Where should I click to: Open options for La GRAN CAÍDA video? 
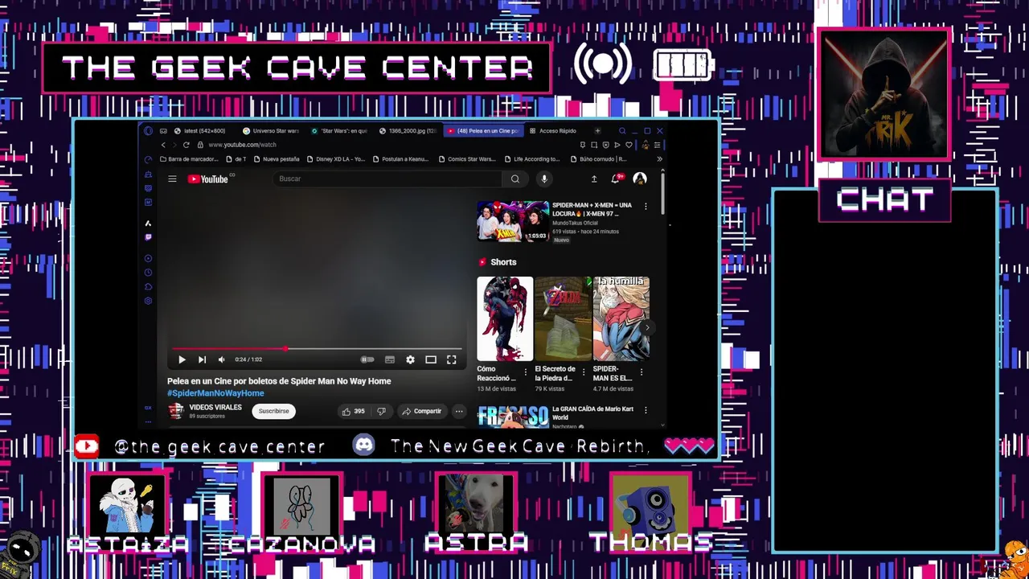(x=646, y=412)
